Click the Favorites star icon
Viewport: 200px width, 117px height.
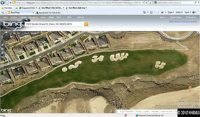[2, 8]
